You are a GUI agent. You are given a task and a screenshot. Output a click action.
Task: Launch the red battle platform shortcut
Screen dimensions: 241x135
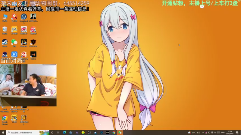(x=24, y=29)
